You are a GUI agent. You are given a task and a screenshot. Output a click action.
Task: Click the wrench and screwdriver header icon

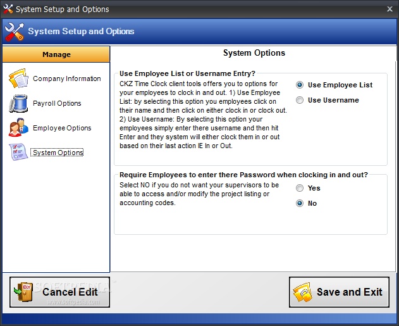(15, 32)
